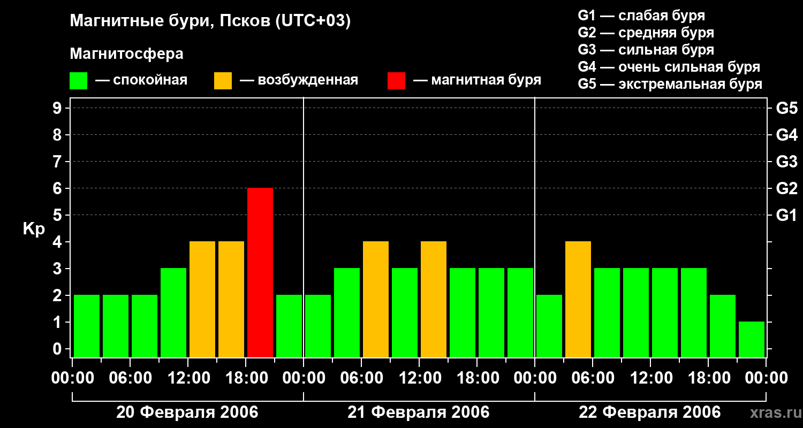Click the "G3" label on the right axis
Image resolution: width=803 pixels, height=428 pixels.
coord(787,162)
